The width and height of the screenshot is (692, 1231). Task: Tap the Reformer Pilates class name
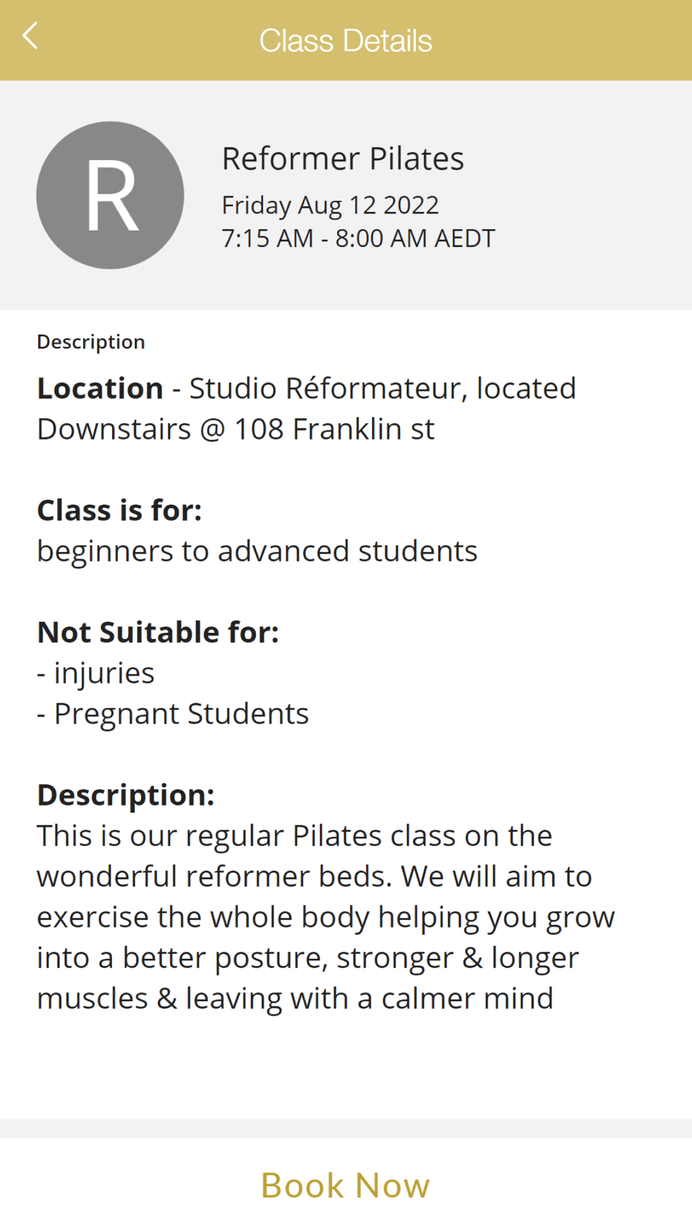pyautogui.click(x=343, y=159)
